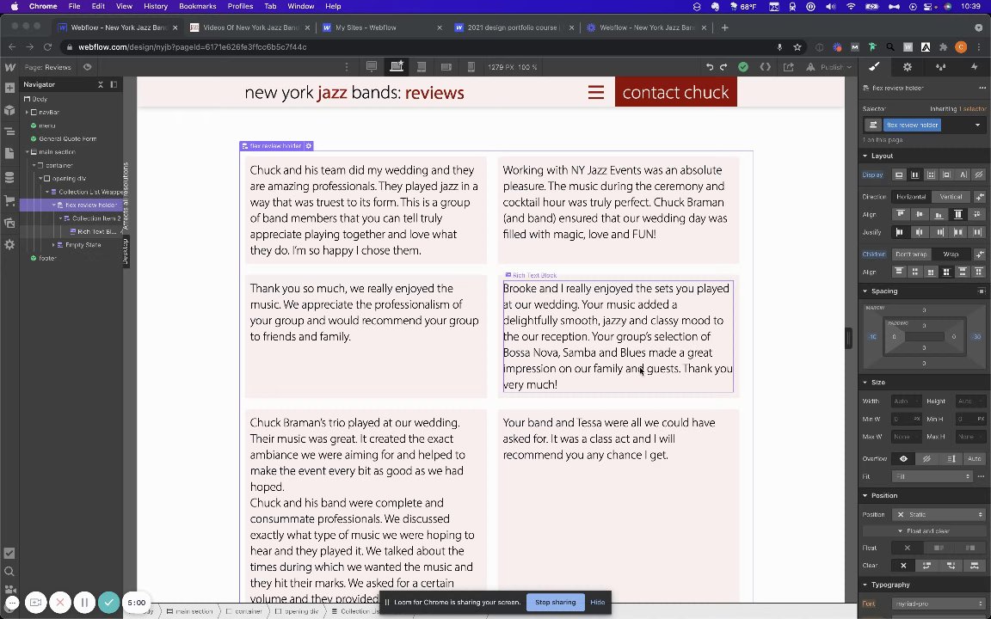Click the contact chuck button on canvas
Screen dimensions: 991x619
pos(675,92)
